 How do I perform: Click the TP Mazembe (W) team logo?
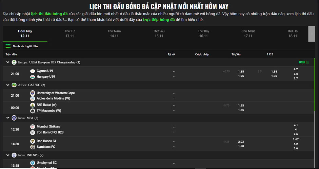[33, 111]
